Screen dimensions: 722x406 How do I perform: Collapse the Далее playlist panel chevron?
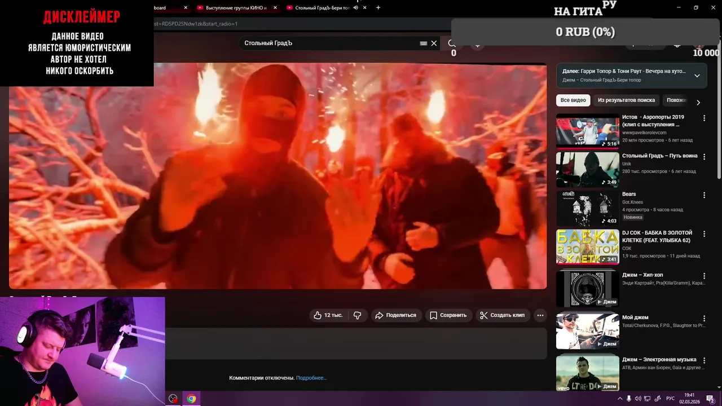[x=697, y=76]
